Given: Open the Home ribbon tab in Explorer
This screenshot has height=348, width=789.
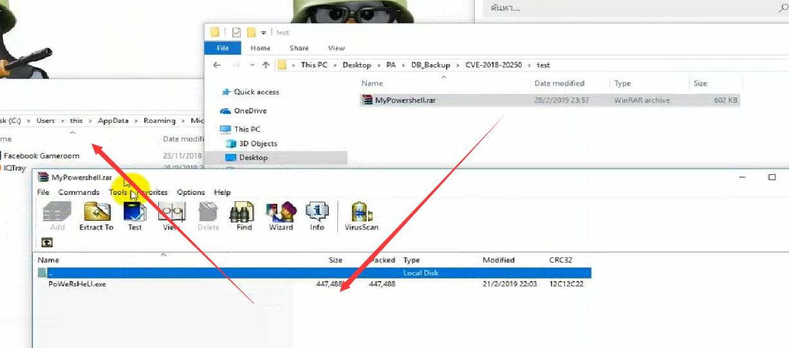Looking at the screenshot, I should pos(261,48).
